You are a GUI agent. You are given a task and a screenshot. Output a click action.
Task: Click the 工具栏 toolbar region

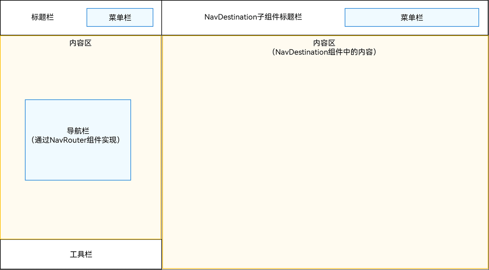[81, 254]
